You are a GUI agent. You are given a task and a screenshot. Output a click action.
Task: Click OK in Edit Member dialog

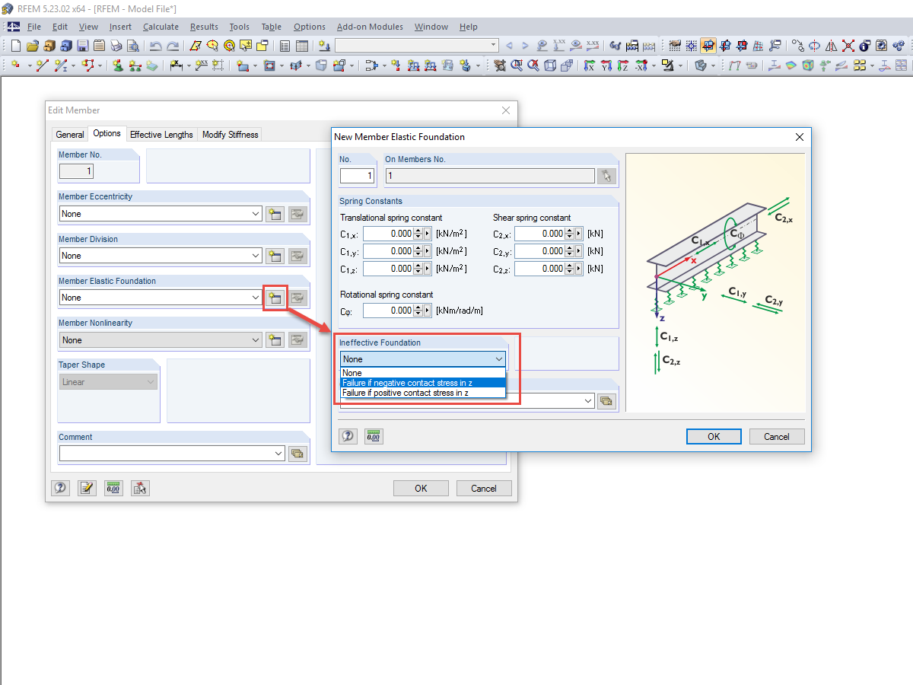coord(421,488)
